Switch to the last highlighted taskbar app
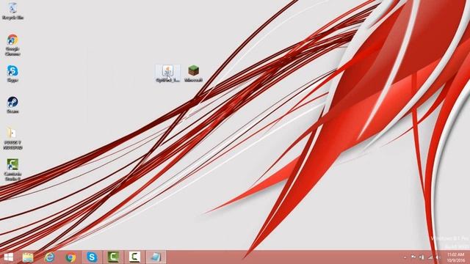This screenshot has width=470, height=264. (x=156, y=257)
